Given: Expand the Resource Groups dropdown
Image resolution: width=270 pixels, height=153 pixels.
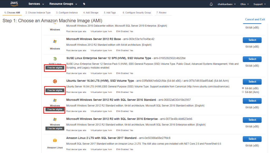Looking at the screenshot, I should [x=63, y=4].
